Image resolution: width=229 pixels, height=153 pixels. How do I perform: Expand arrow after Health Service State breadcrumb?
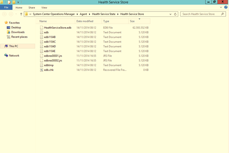click(118, 14)
